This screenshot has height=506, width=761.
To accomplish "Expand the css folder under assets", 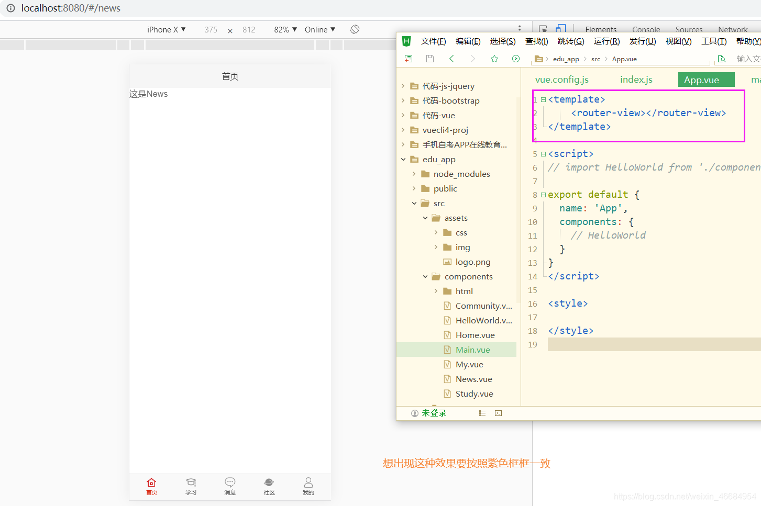I will 436,232.
